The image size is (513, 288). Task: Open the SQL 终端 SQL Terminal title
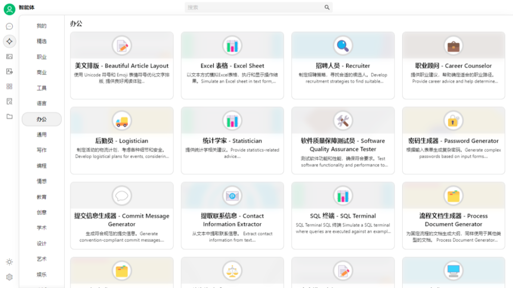click(x=343, y=216)
